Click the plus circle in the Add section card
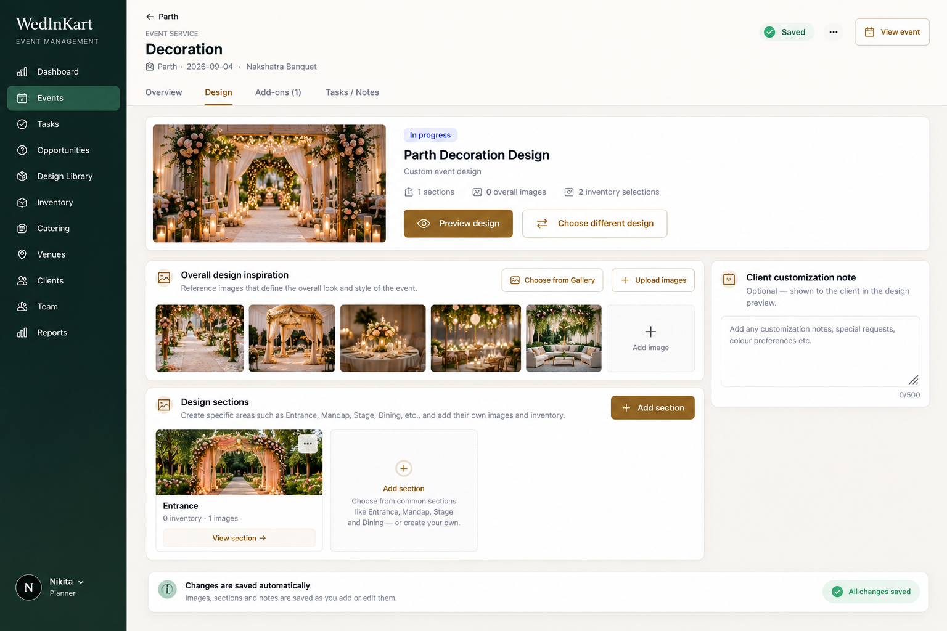This screenshot has width=947, height=631. (404, 468)
